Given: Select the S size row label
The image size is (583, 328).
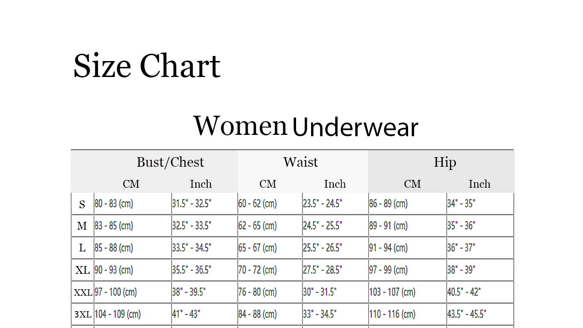Looking at the screenshot, I should click(x=82, y=205).
